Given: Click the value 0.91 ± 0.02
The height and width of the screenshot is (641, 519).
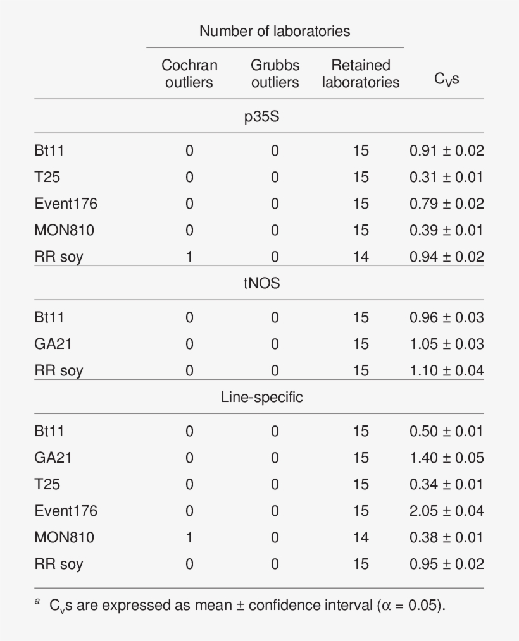Looking at the screenshot, I should point(446,151).
